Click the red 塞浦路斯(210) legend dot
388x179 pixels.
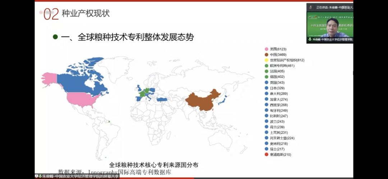click(267, 155)
